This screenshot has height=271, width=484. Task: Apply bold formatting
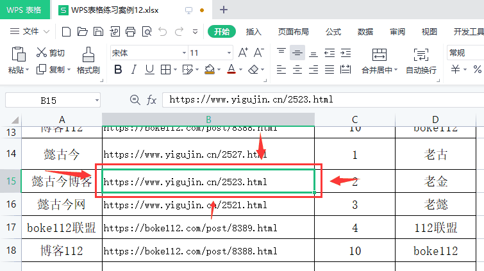(x=118, y=69)
